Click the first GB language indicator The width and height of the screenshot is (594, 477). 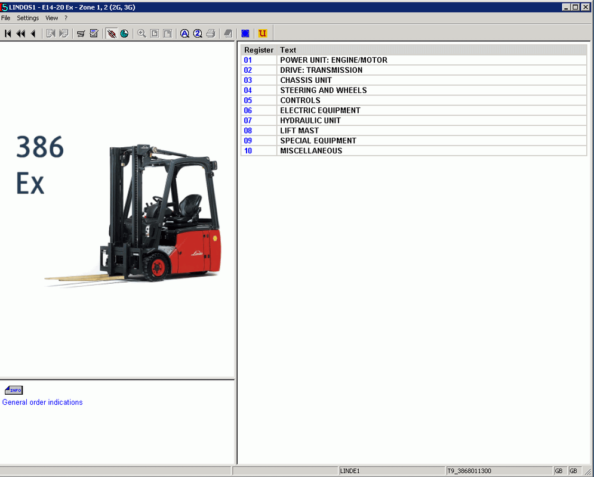click(x=559, y=471)
